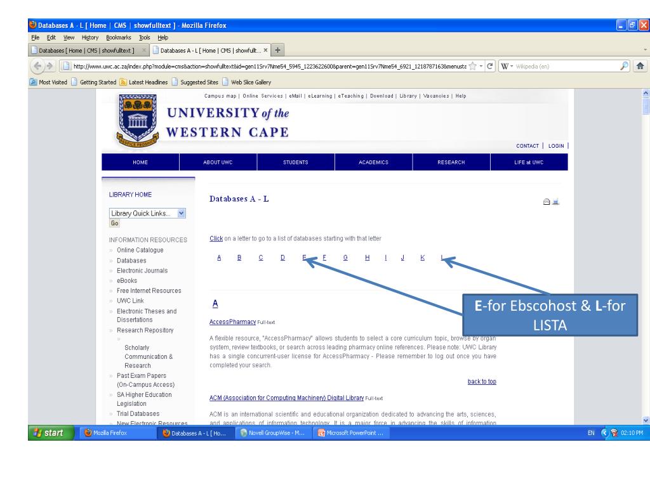Click the LOGIN link
The image size is (650, 487).
[556, 146]
